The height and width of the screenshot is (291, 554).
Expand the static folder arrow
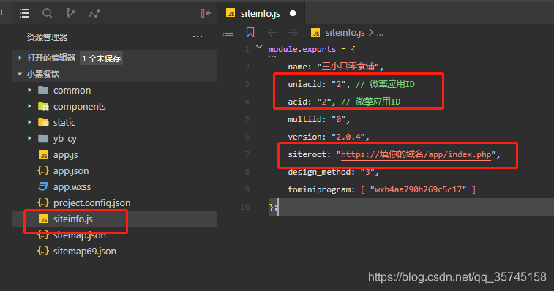point(29,122)
